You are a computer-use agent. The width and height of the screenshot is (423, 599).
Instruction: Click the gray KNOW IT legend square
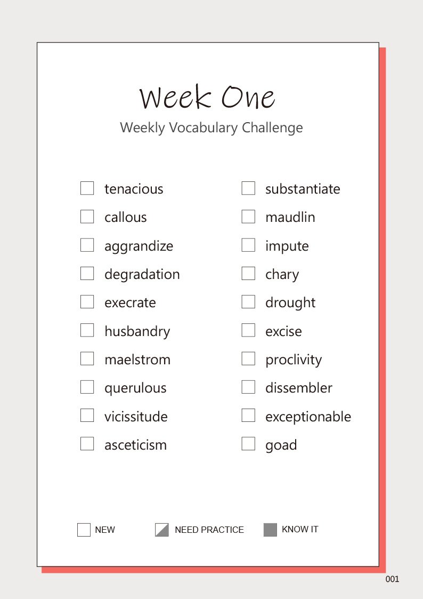tap(270, 530)
